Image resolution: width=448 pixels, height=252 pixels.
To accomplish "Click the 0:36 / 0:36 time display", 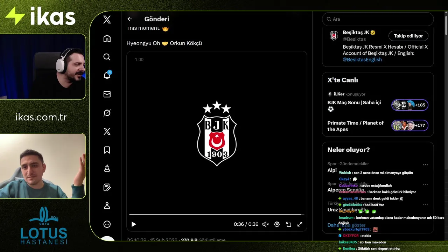I will pyautogui.click(x=246, y=224).
